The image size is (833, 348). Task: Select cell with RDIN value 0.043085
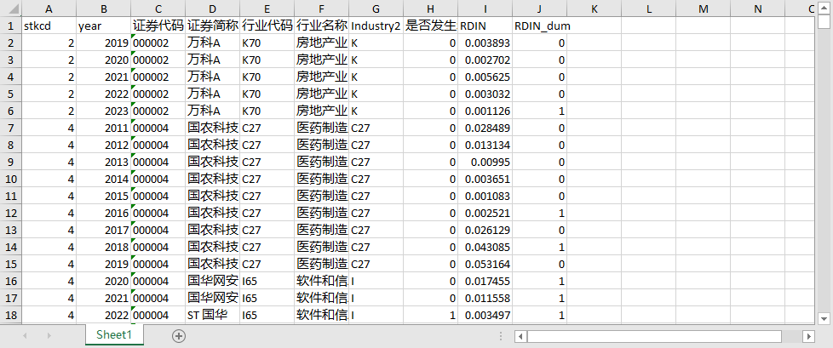click(x=485, y=247)
